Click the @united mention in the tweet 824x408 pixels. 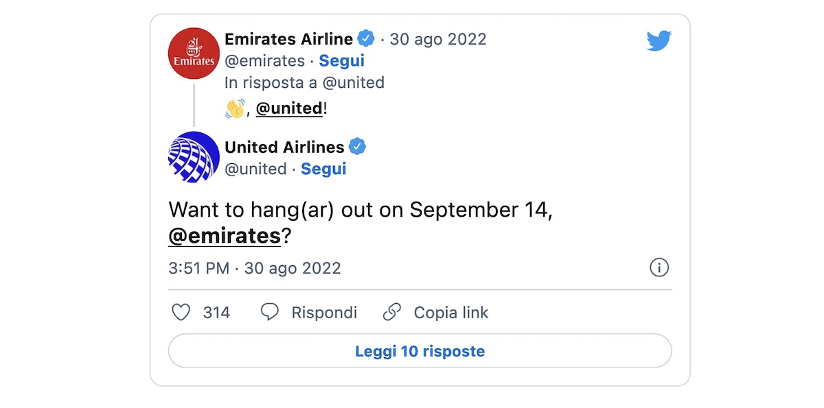[288, 108]
